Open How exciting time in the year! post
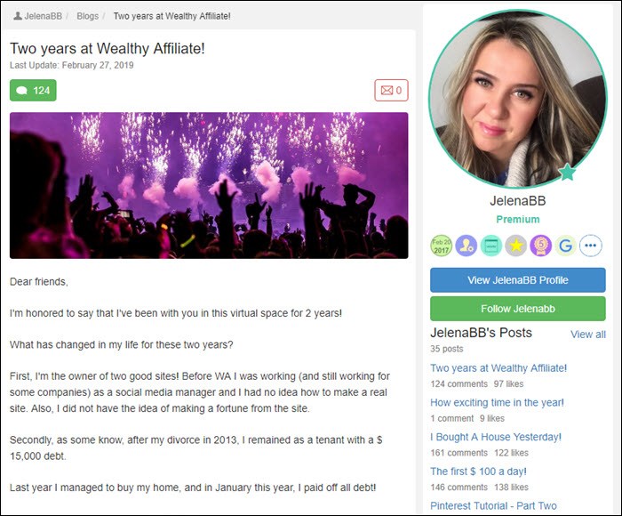Screen dimensions: 622x516 coord(497,402)
